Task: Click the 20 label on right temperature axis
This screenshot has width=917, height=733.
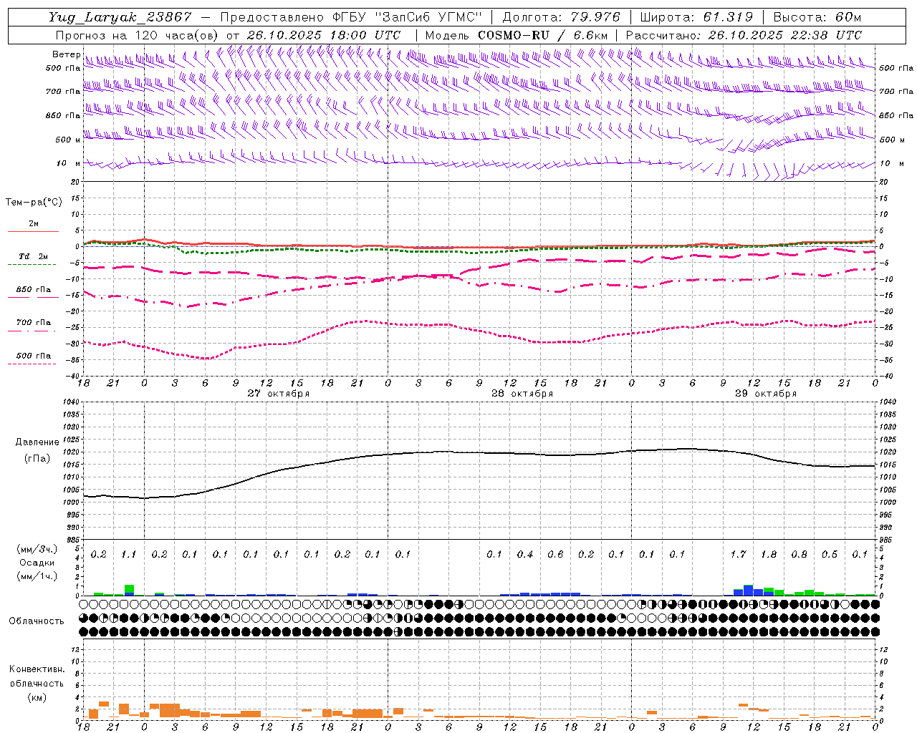Action: tap(884, 182)
